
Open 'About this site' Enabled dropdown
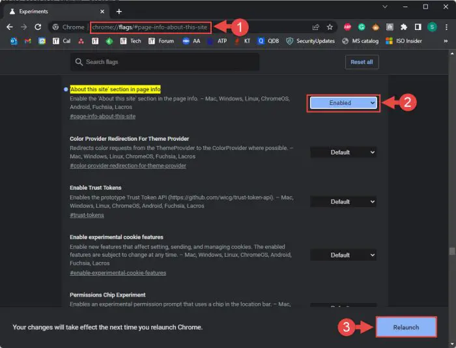click(x=343, y=102)
